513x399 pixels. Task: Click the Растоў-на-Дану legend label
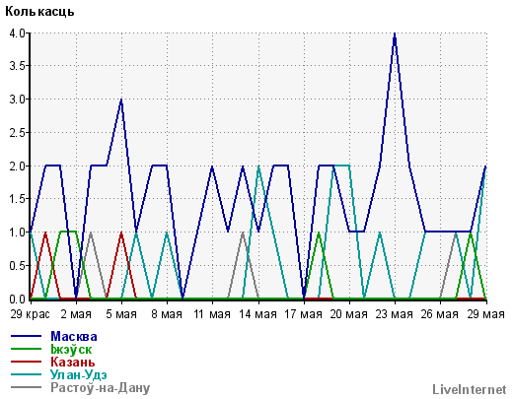[x=101, y=387]
